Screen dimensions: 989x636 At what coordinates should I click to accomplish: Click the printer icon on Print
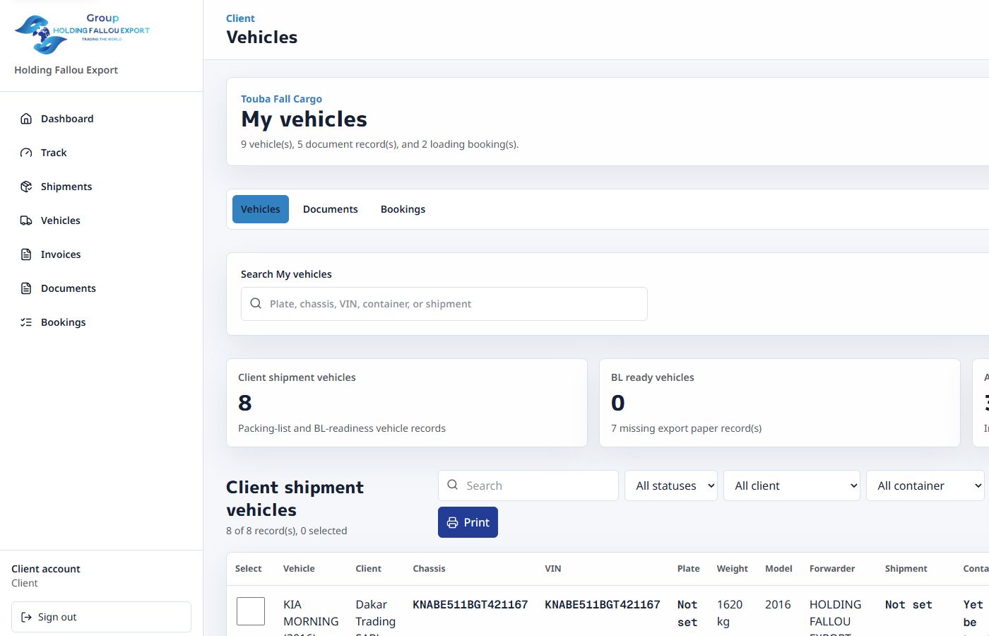point(453,522)
